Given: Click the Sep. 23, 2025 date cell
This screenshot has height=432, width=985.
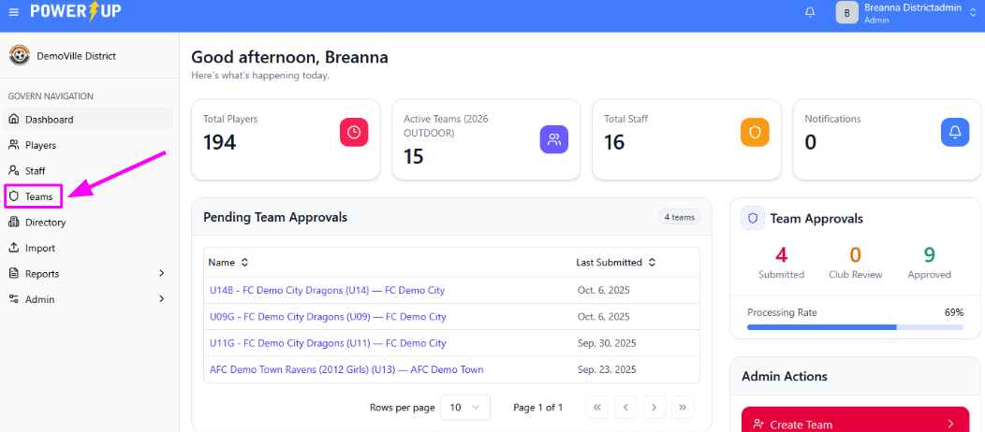Looking at the screenshot, I should (607, 369).
